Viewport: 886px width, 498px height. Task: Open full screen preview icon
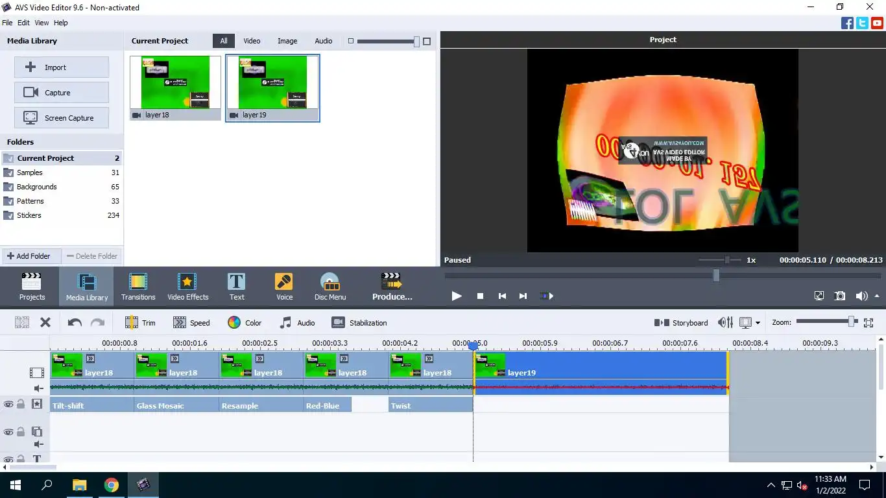coord(819,296)
